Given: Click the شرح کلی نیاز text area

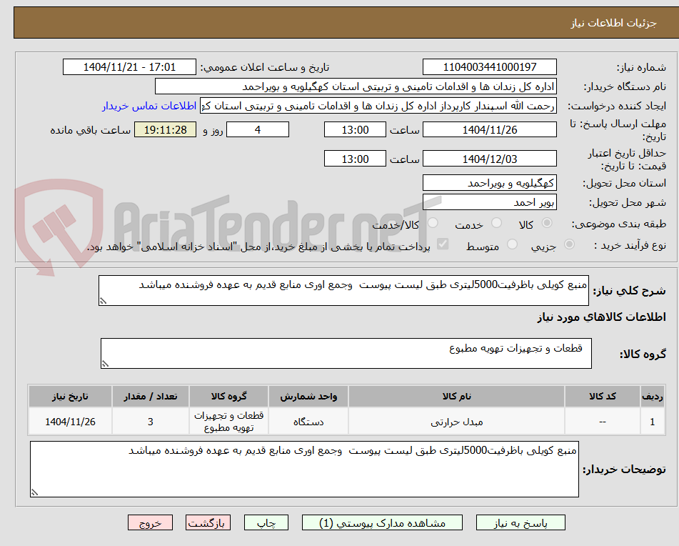Looking at the screenshot, I should pyautogui.click(x=344, y=290).
